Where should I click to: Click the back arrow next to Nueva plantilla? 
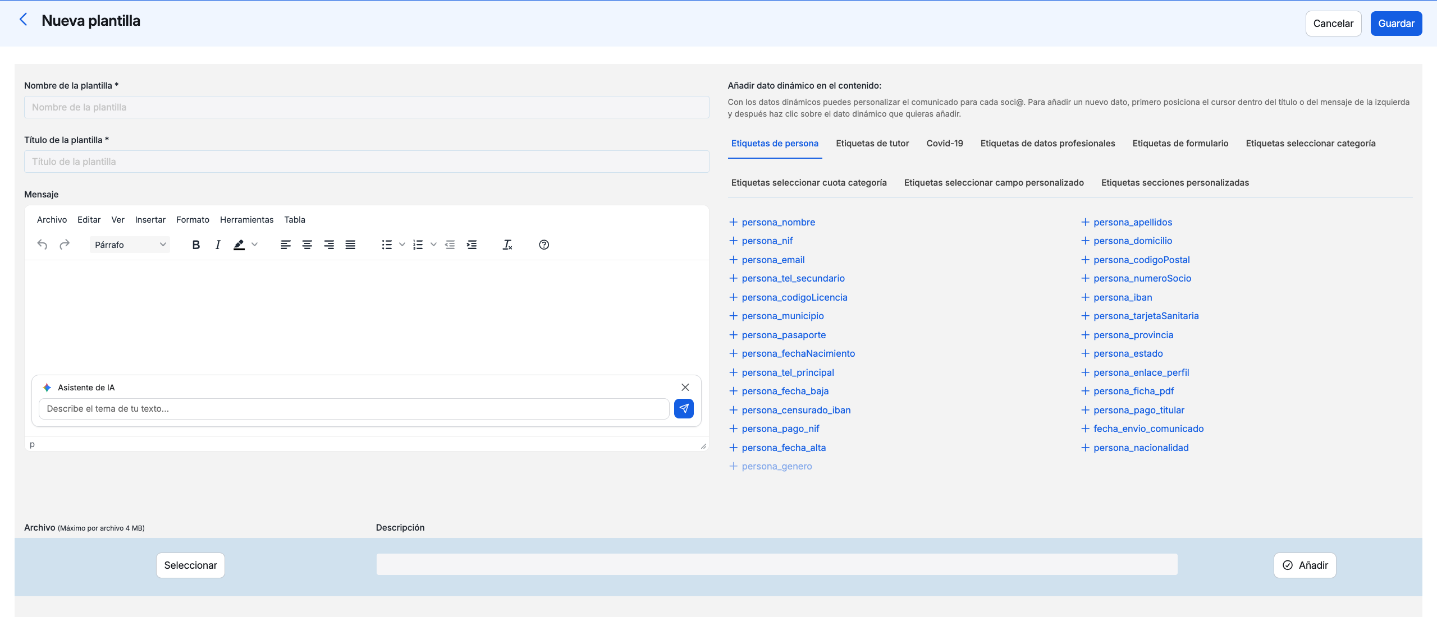(23, 20)
